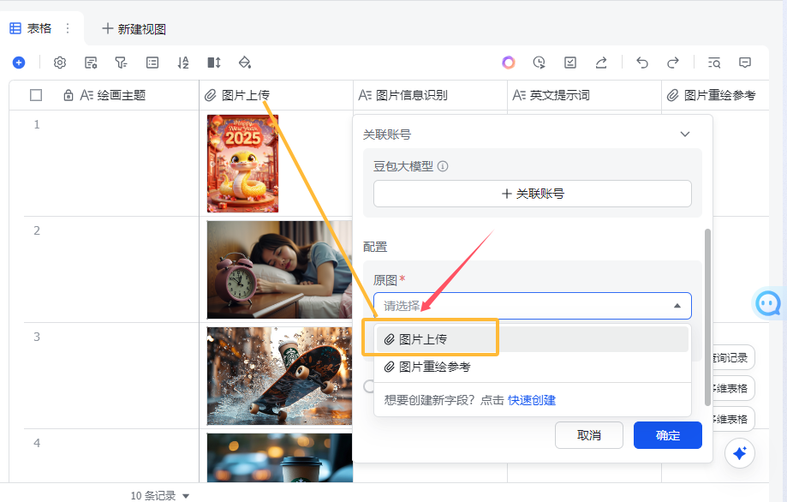Select row number 2
This screenshot has height=502, width=787.
(37, 231)
